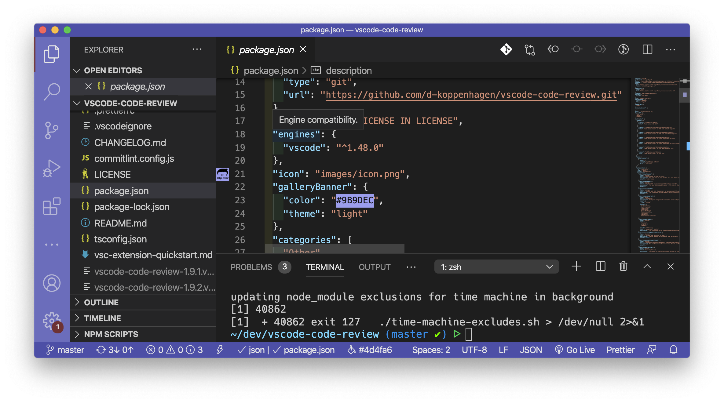Open the Accounts menu icon
This screenshot has width=724, height=403.
pos(52,283)
